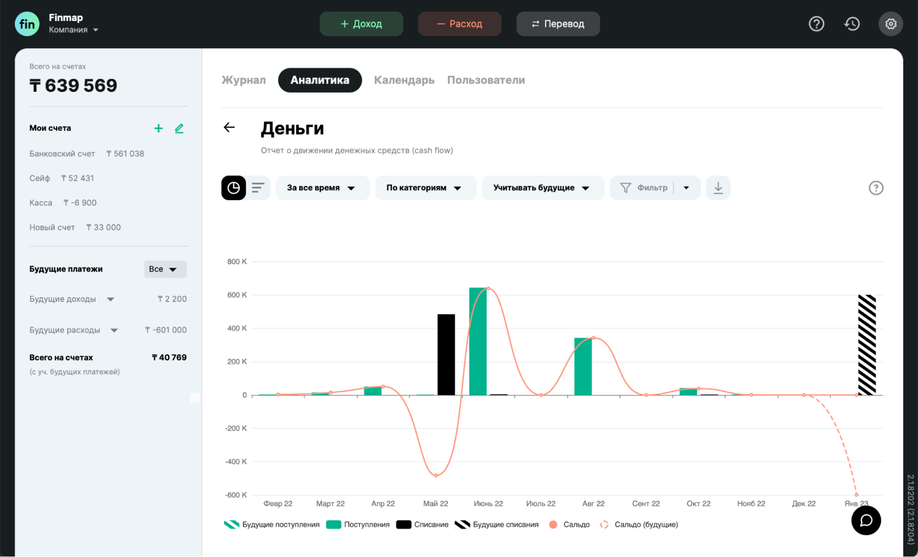Click the Доход button
The width and height of the screenshot is (918, 557).
coord(361,24)
